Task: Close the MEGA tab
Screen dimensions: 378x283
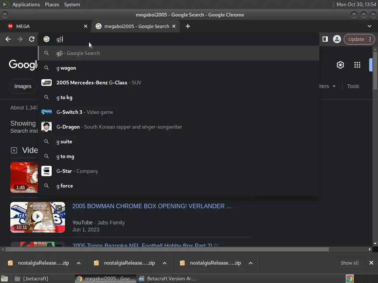Action: tap(86, 26)
